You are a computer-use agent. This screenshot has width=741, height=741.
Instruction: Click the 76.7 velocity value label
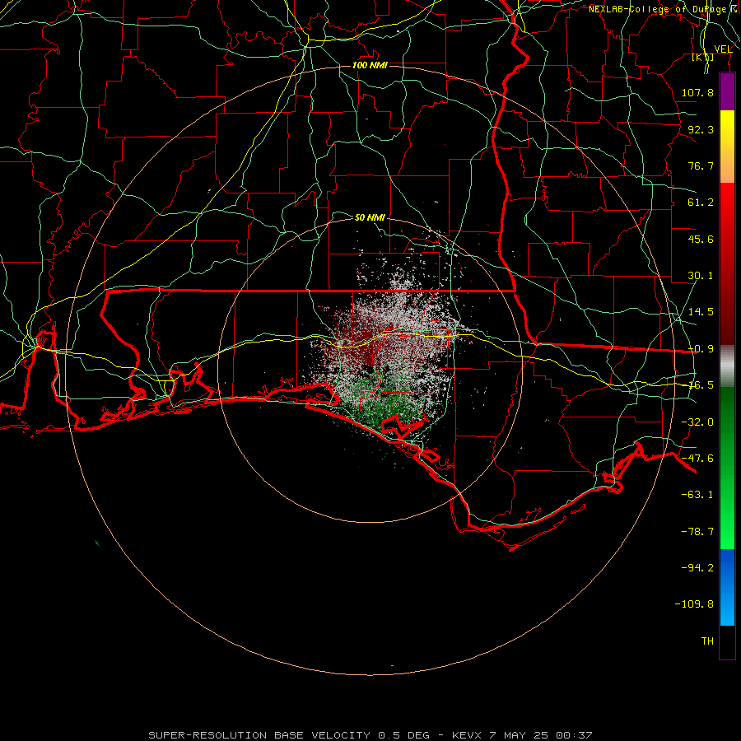point(701,165)
